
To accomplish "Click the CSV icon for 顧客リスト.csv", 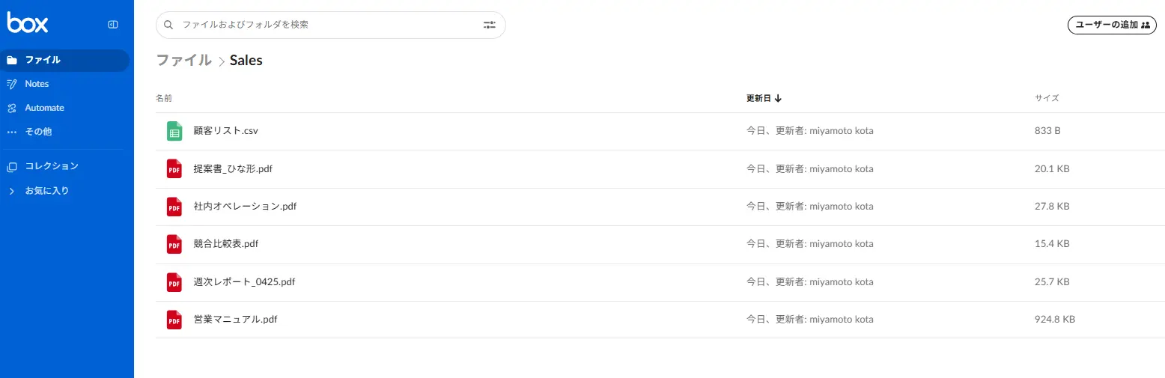I will point(174,131).
